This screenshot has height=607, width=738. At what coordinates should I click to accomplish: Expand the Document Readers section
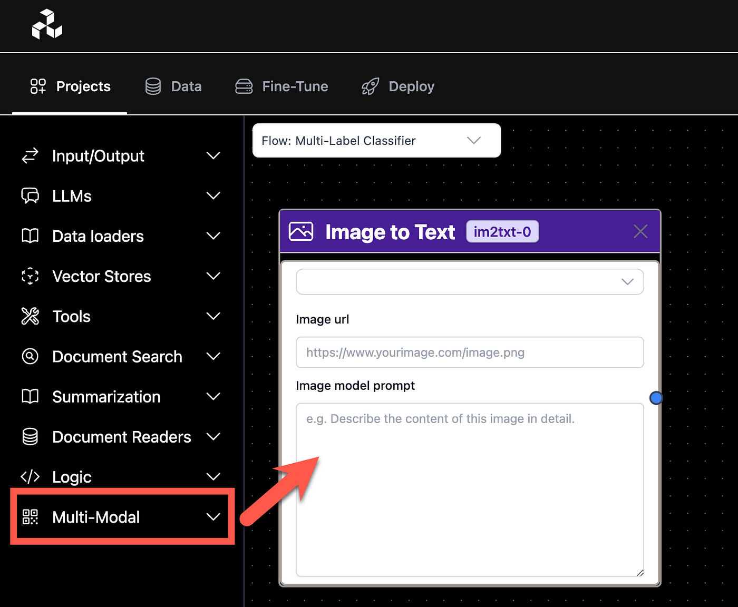(213, 437)
